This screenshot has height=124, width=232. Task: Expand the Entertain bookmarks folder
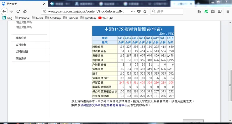pyautogui.click(x=88, y=18)
